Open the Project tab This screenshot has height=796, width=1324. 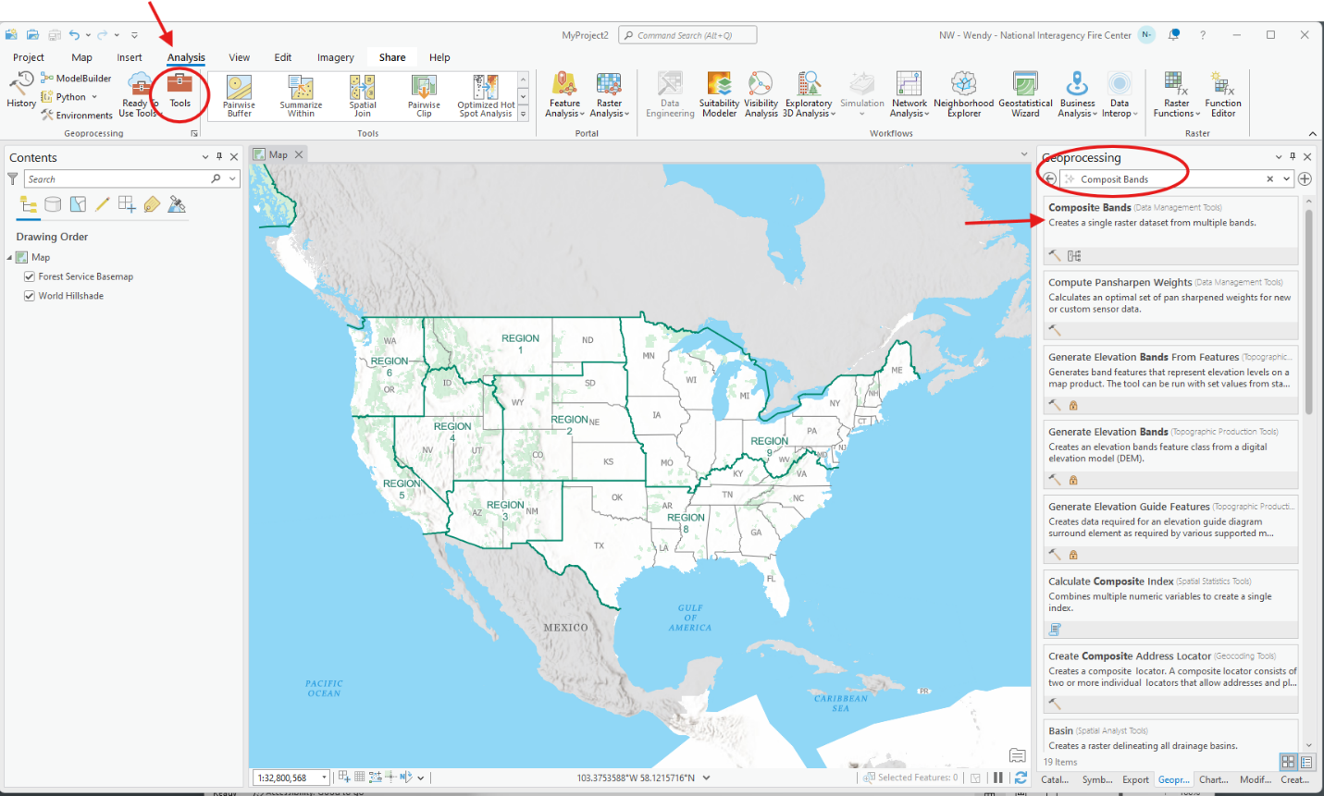[x=29, y=57]
